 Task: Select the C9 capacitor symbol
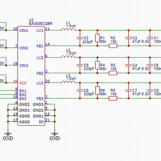point(150,90)
